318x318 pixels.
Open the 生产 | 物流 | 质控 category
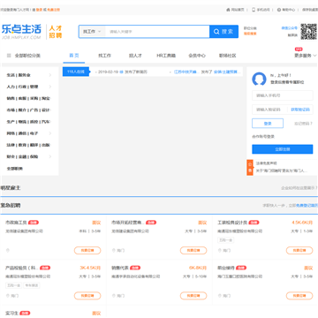tap(28, 122)
